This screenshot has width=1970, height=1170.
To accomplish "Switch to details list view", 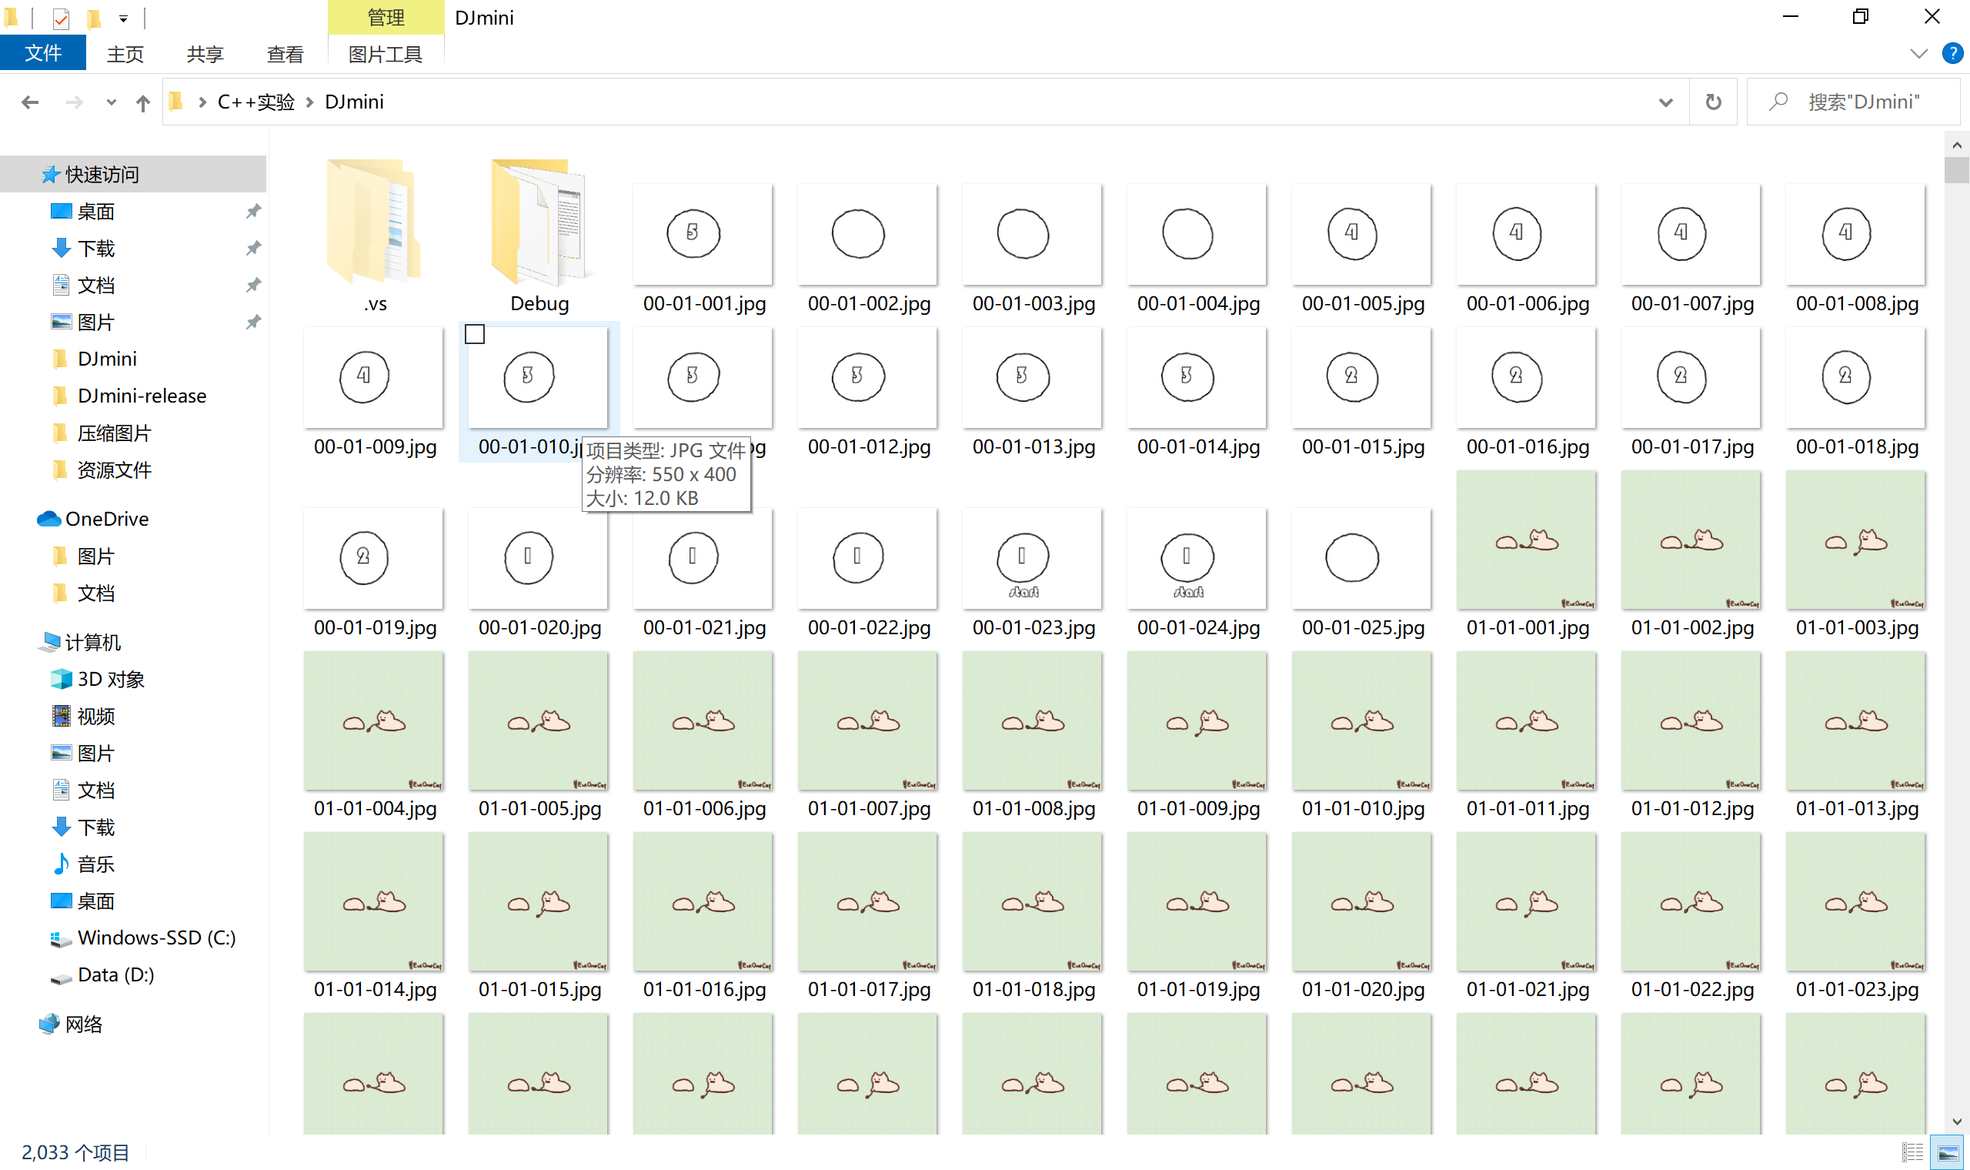I will pos(1912,1152).
